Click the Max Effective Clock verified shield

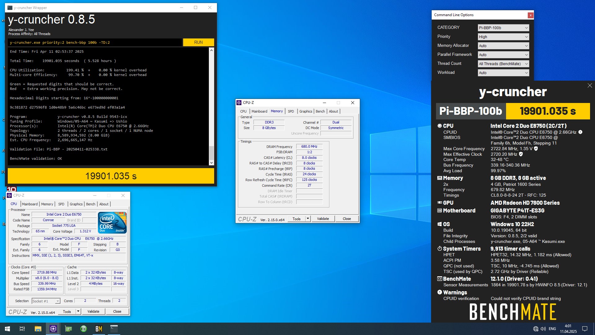521,154
